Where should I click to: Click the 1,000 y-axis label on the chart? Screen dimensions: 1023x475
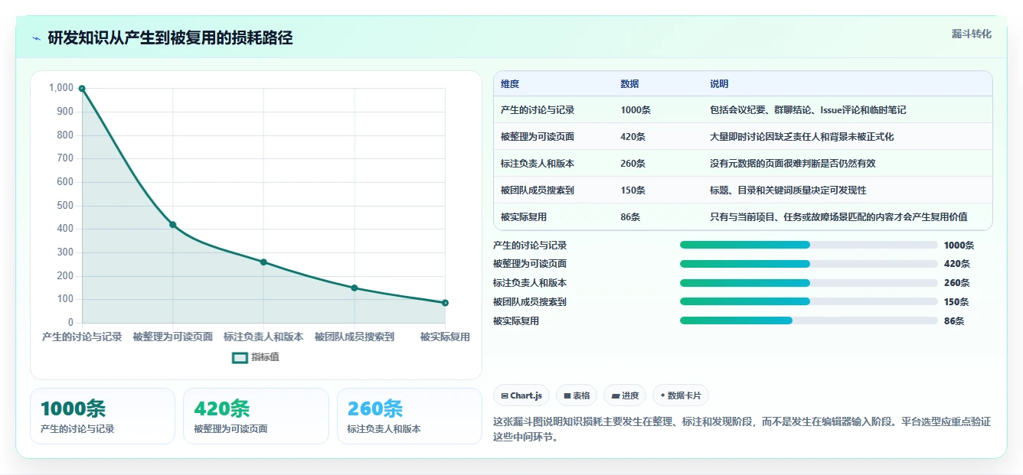tap(61, 88)
